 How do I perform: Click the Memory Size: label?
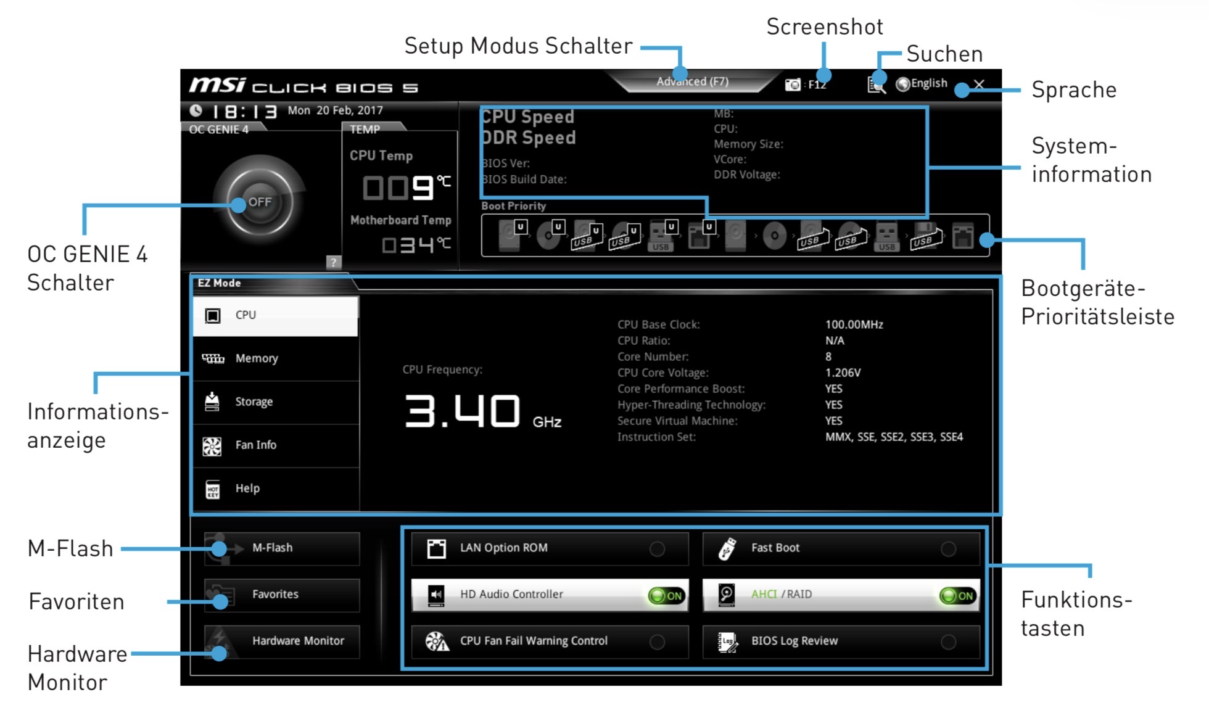pyautogui.click(x=749, y=144)
